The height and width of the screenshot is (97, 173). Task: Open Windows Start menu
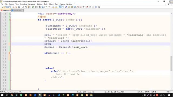click(x=2, y=95)
